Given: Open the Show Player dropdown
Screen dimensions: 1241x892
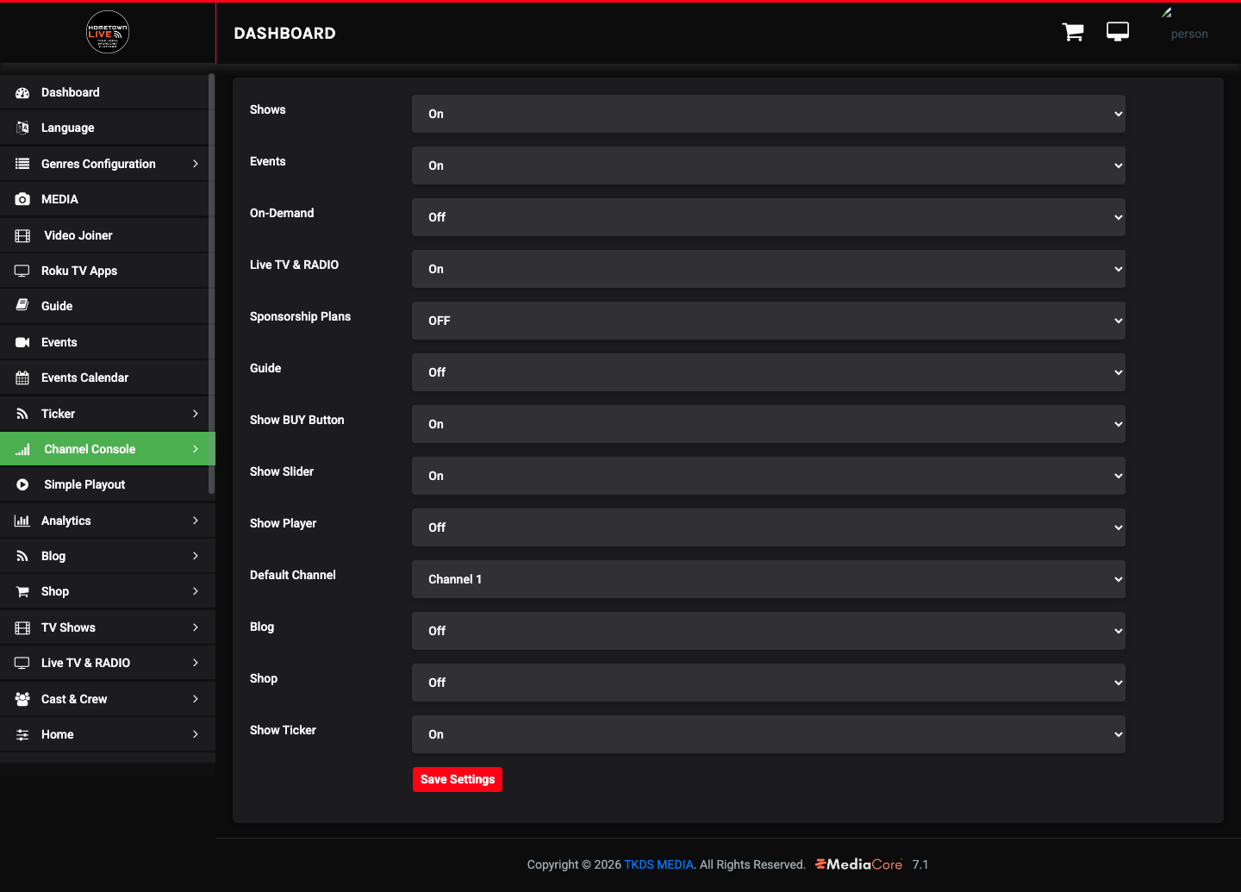Looking at the screenshot, I should [769, 527].
